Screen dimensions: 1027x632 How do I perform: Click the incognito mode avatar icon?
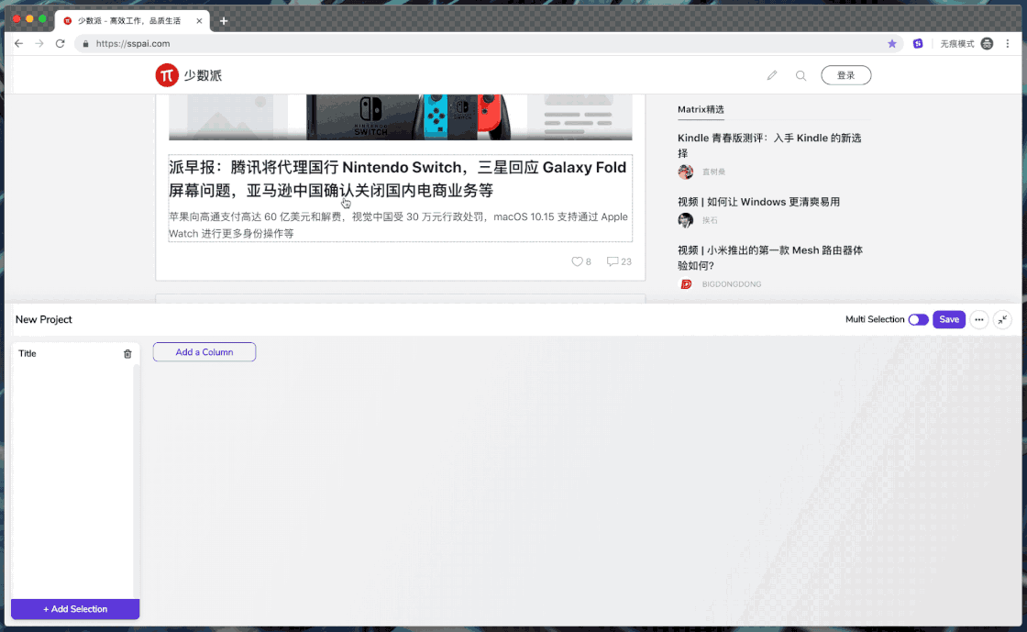(x=987, y=43)
